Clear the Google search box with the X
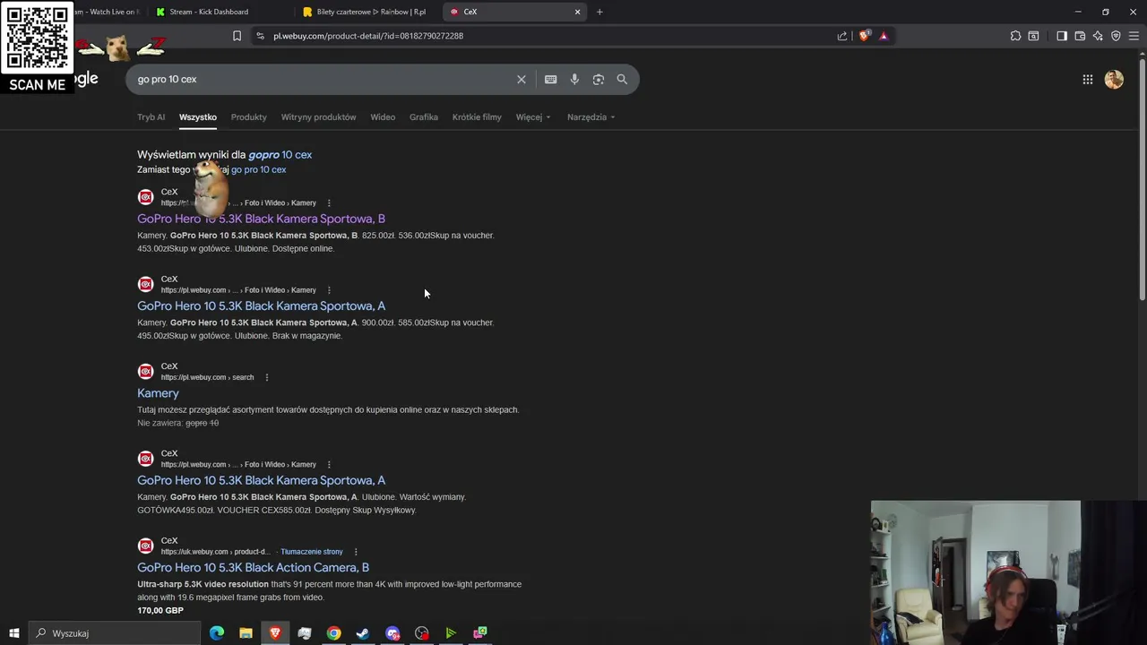Viewport: 1147px width, 645px height. coord(521,79)
